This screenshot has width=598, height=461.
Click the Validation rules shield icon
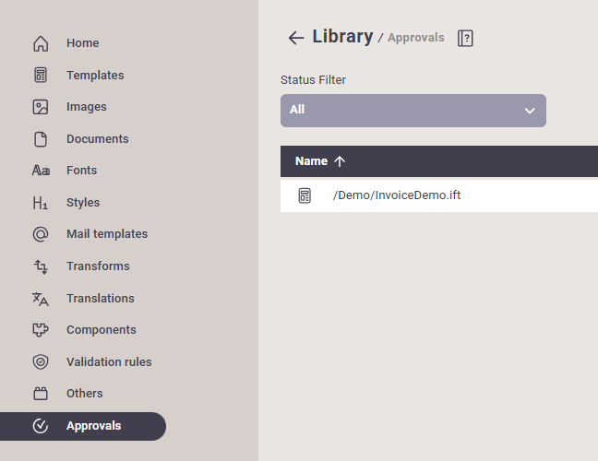[x=40, y=362]
